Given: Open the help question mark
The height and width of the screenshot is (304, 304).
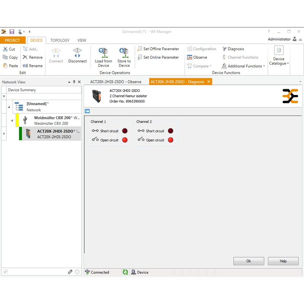Looking at the screenshot, I should [269, 32].
